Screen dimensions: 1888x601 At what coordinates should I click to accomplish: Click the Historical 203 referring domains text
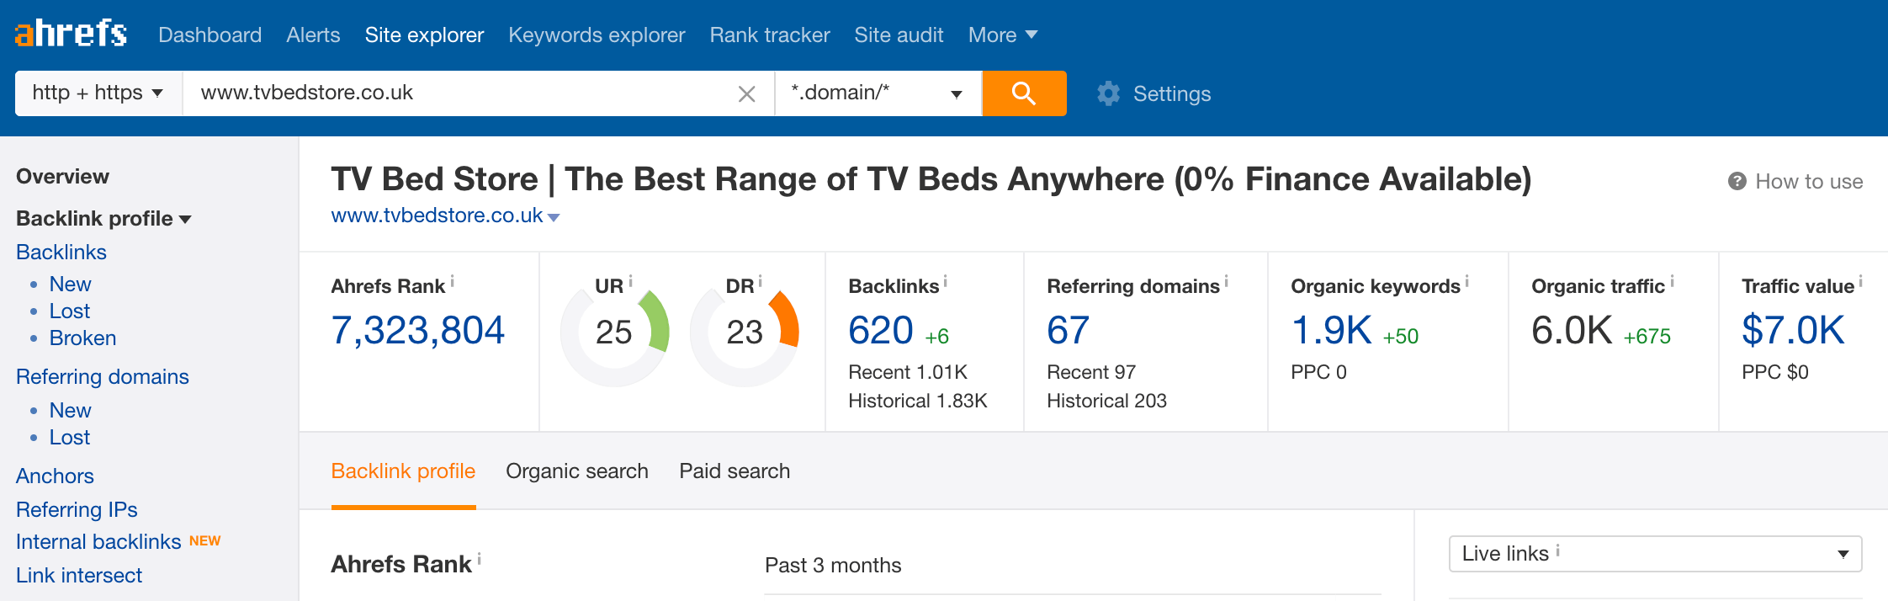coord(1106,401)
